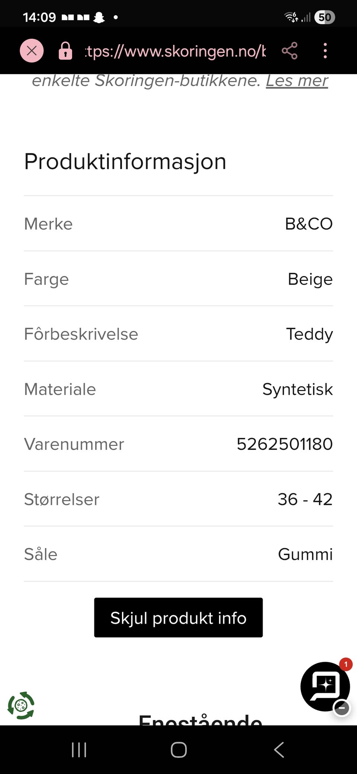The height and width of the screenshot is (774, 357).
Task: Open the three-dot browser menu
Action: click(325, 51)
